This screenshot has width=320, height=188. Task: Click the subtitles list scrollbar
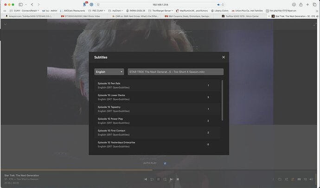pyautogui.click(x=222, y=100)
